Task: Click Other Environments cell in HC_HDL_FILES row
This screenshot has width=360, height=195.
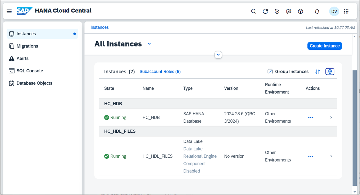Action: (x=278, y=156)
